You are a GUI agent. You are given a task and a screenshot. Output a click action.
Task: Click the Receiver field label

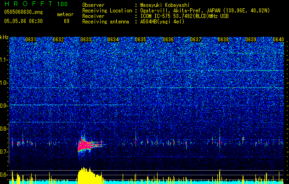click(93, 16)
